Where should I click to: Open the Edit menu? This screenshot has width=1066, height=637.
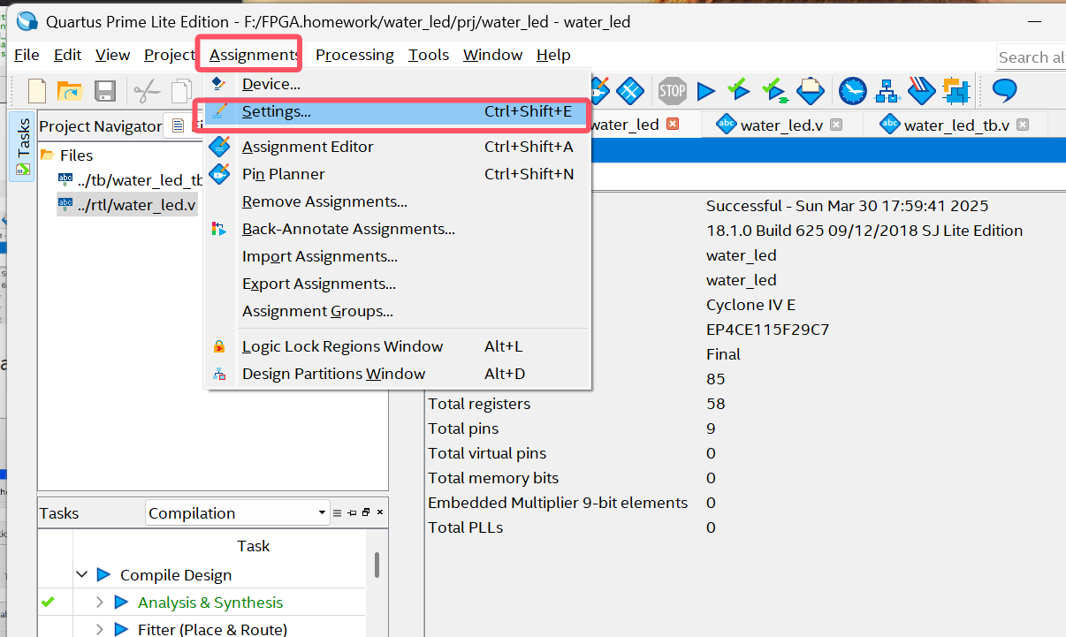point(68,55)
